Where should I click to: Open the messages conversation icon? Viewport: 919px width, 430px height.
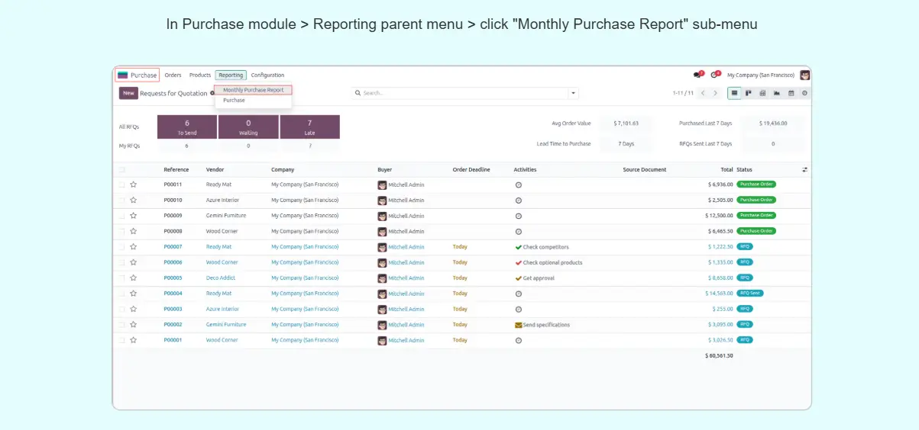tap(697, 75)
